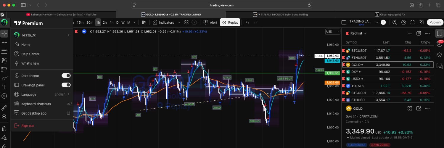Select the 1h timeframe
Viewport: 444px width, 148px height.
[98, 22]
